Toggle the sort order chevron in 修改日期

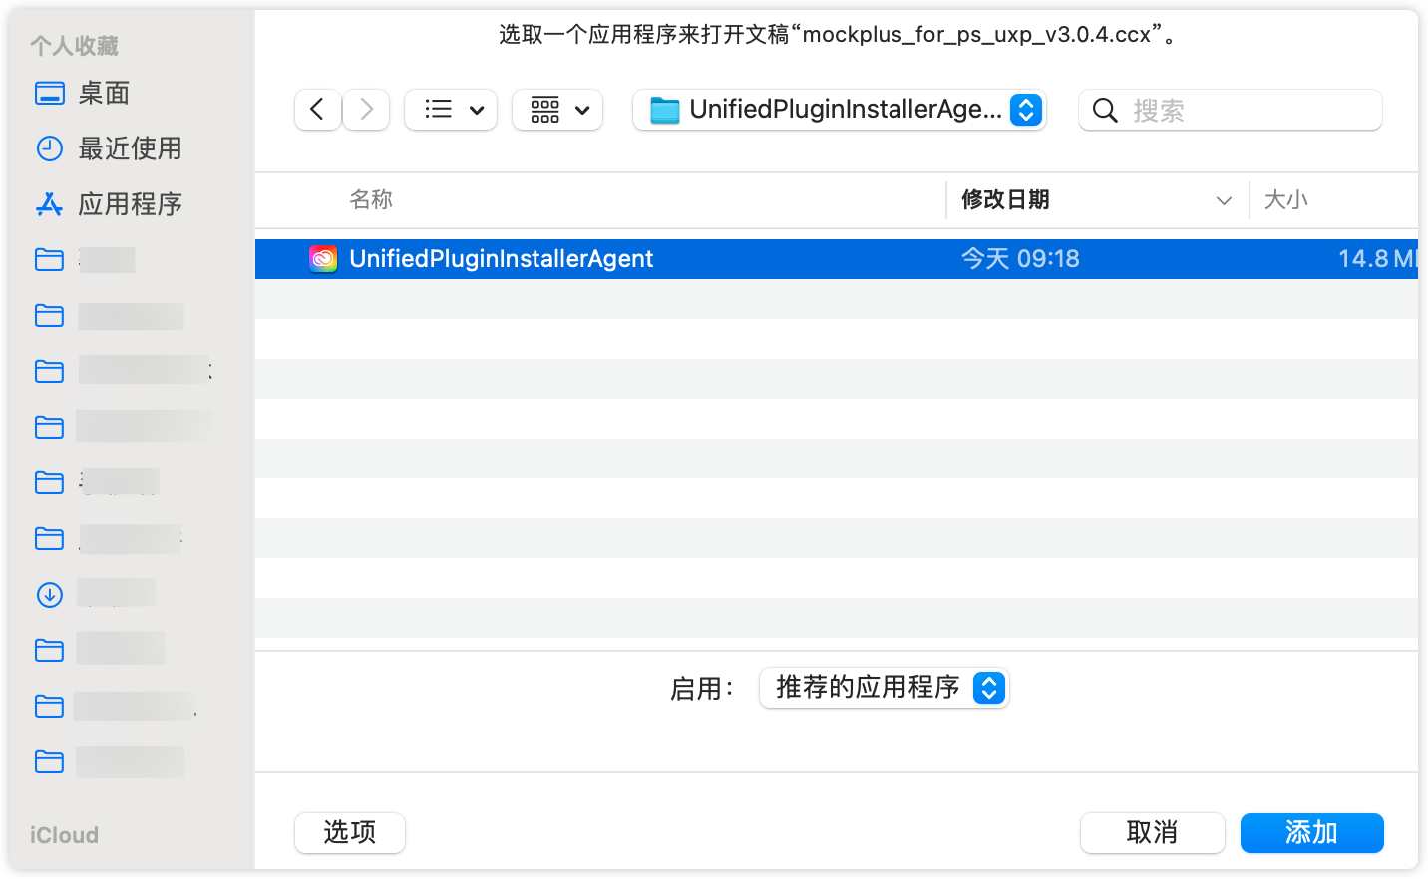pos(1224,201)
